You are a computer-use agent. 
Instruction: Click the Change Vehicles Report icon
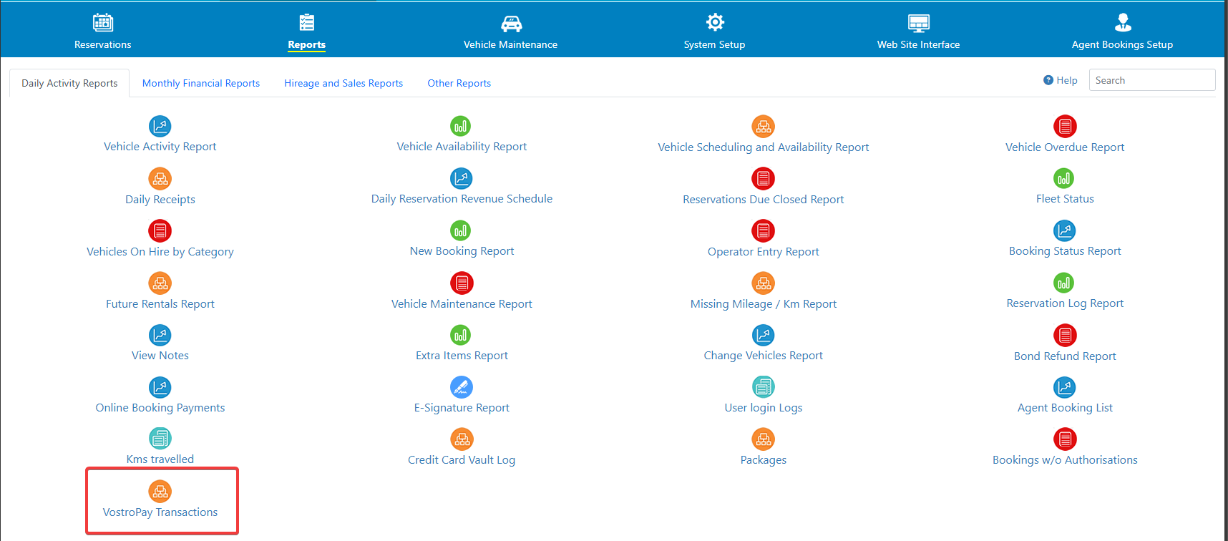(x=764, y=335)
